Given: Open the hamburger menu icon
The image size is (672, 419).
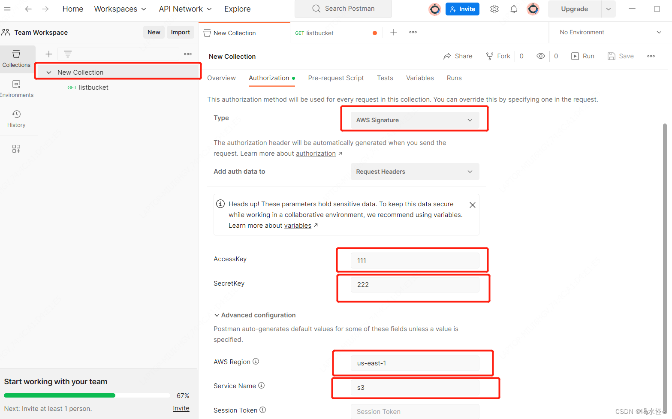Looking at the screenshot, I should (7, 9).
